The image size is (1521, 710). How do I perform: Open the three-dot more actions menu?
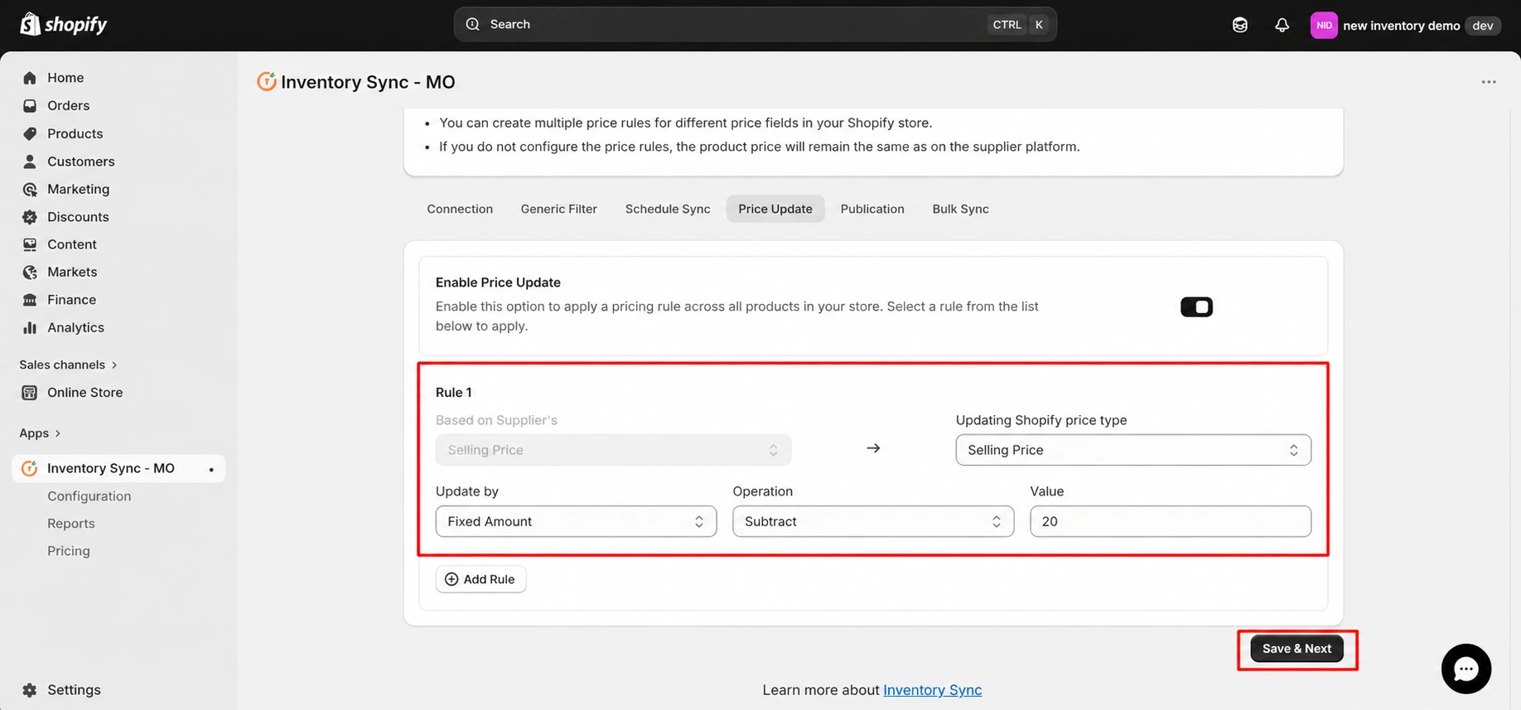(x=1489, y=82)
